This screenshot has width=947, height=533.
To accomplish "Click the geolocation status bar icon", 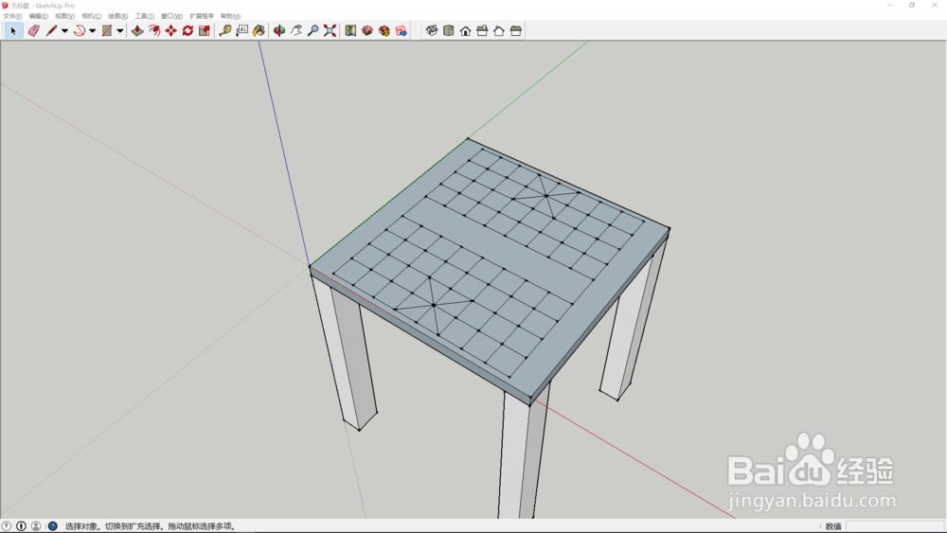I will (7, 526).
